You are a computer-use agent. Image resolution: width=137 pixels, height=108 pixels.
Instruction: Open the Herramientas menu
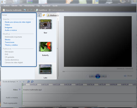[x=29, y=6]
